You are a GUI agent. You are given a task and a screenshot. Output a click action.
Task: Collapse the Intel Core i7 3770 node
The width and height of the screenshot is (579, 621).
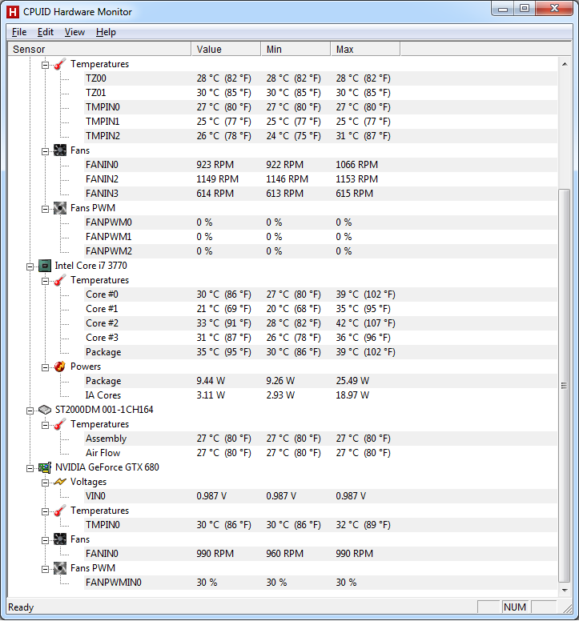tap(30, 266)
